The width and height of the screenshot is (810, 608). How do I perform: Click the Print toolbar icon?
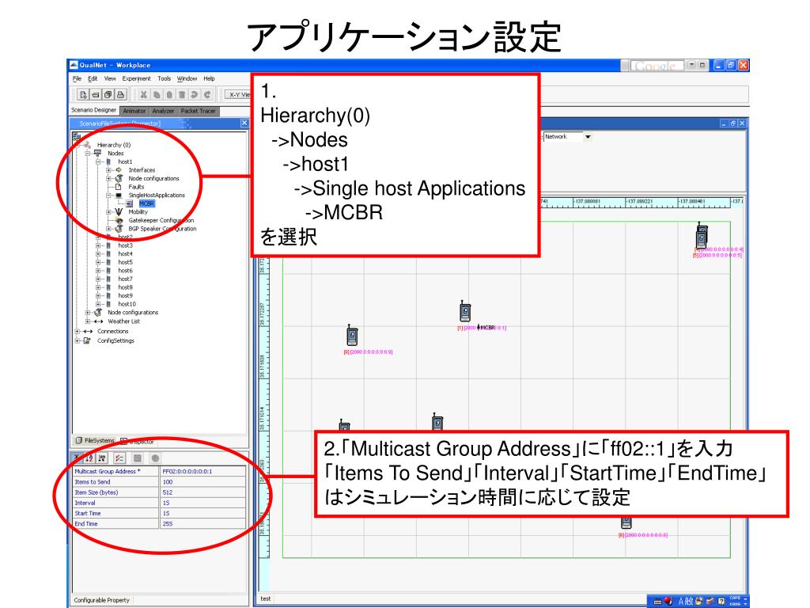point(120,95)
